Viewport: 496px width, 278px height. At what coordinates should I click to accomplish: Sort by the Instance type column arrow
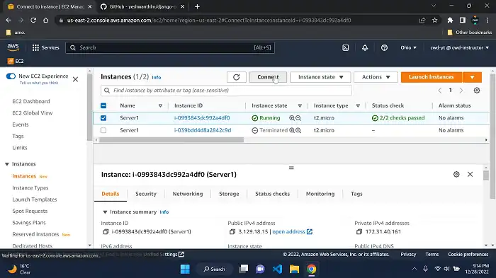click(358, 105)
